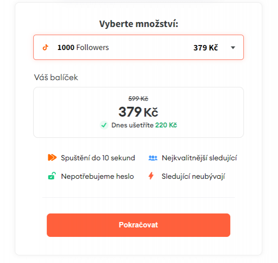Click the Váš balíček label
278x263 pixels.
click(x=56, y=77)
